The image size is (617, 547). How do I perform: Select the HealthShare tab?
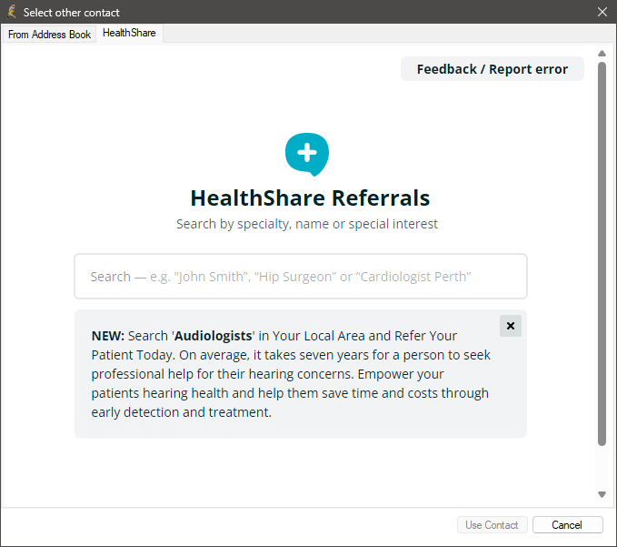point(129,33)
